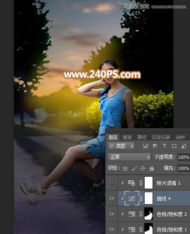Open the 正常 blend mode dropdown
The width and height of the screenshot is (190, 234).
click(129, 157)
